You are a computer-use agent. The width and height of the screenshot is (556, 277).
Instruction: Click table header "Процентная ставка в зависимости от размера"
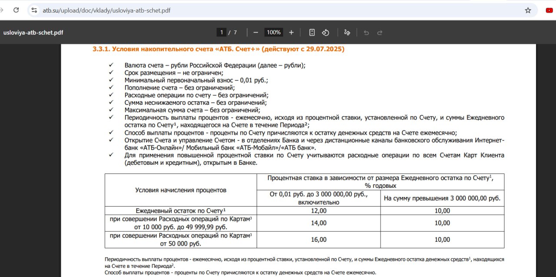380,182
